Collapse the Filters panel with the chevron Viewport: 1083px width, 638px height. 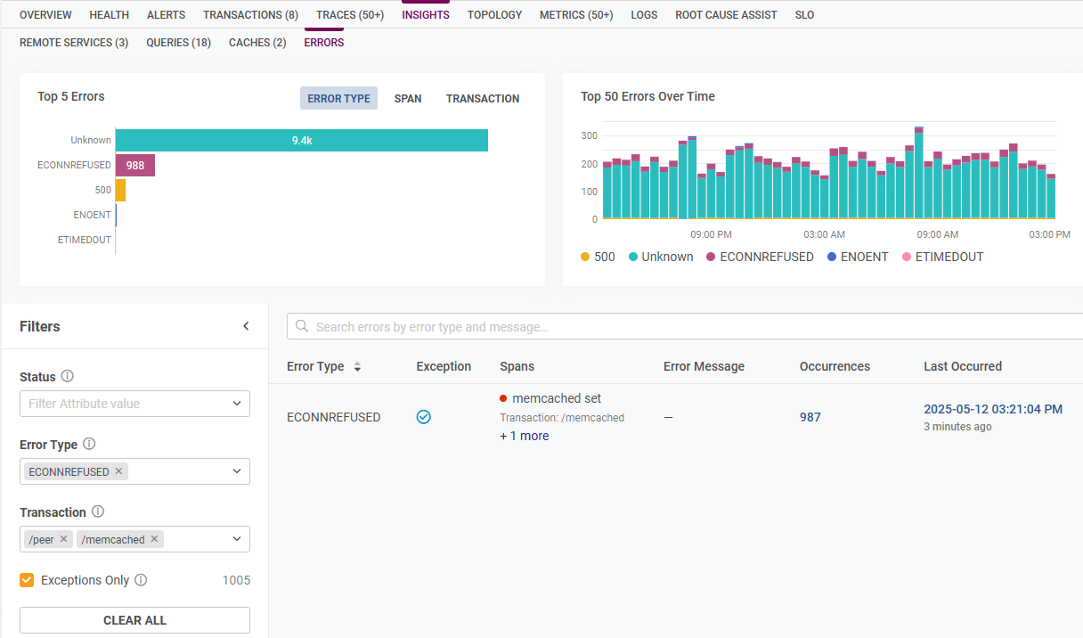click(x=247, y=325)
